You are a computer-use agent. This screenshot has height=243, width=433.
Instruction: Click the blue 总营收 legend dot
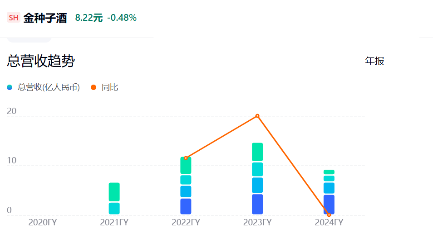pos(10,87)
